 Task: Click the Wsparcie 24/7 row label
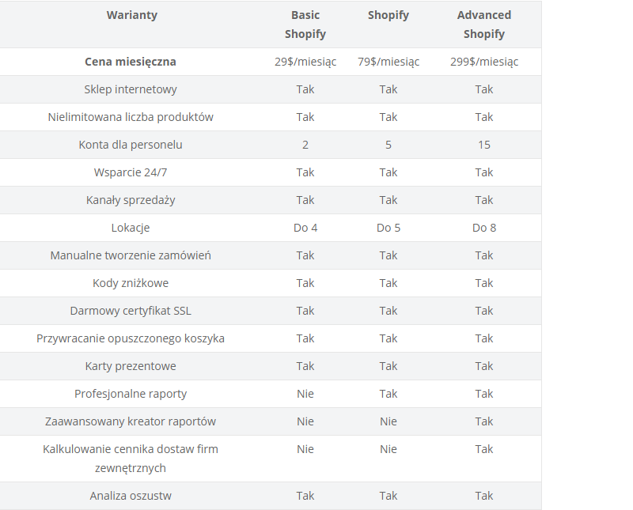(x=131, y=172)
